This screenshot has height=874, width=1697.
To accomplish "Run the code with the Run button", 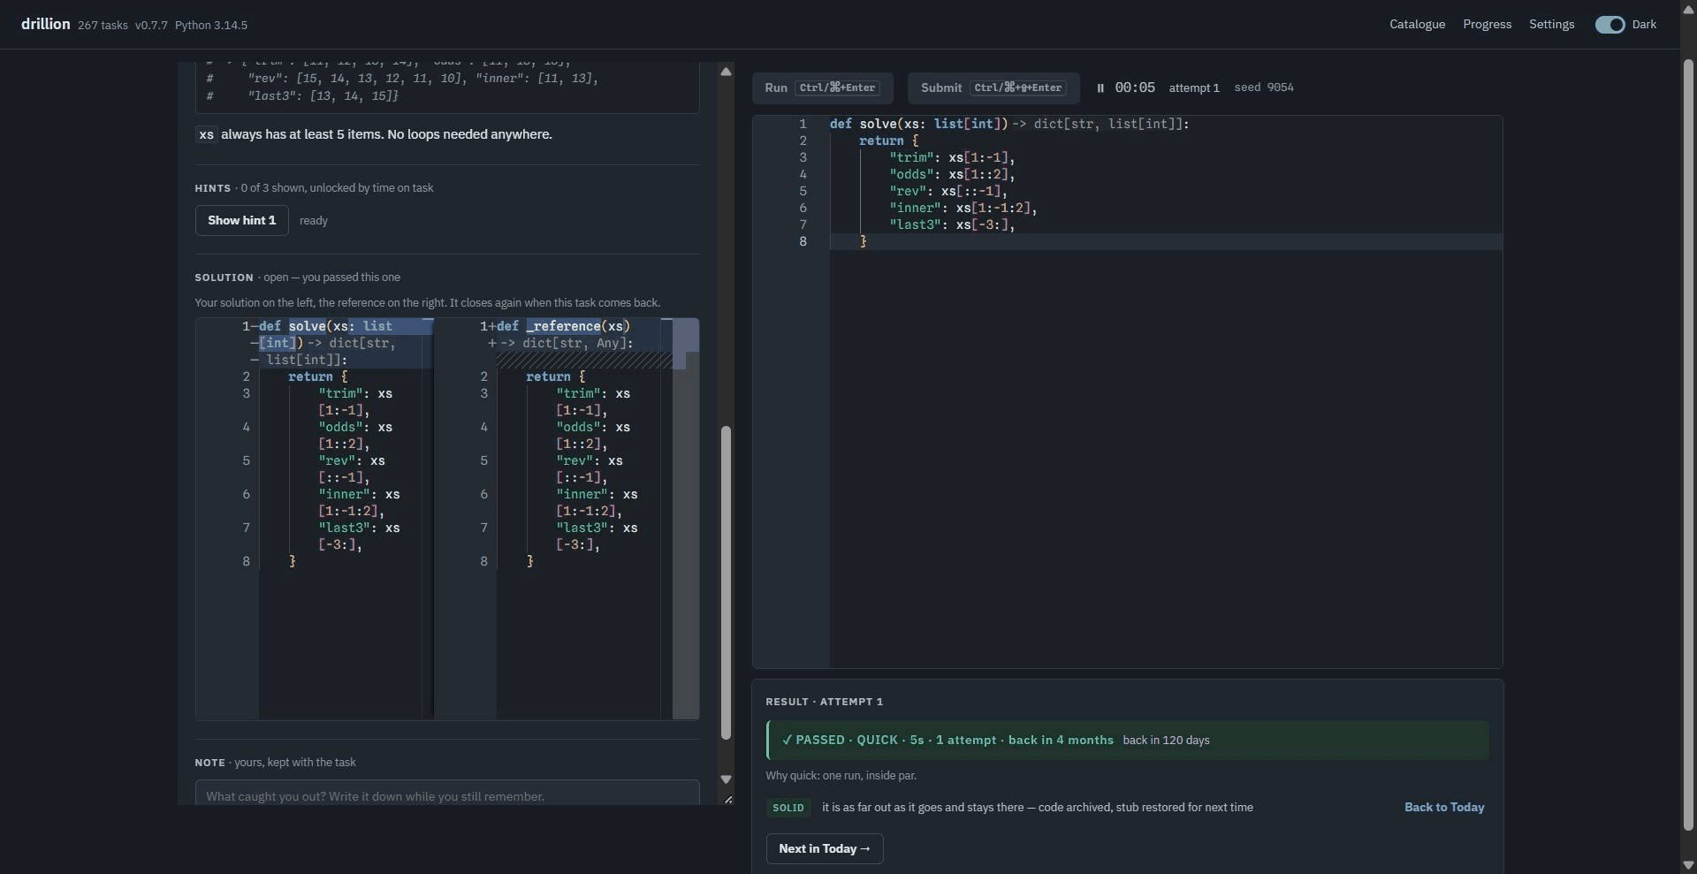I will point(822,87).
